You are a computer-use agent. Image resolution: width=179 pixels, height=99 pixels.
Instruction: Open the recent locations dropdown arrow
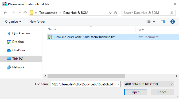pyautogui.click(x=20, y=13)
